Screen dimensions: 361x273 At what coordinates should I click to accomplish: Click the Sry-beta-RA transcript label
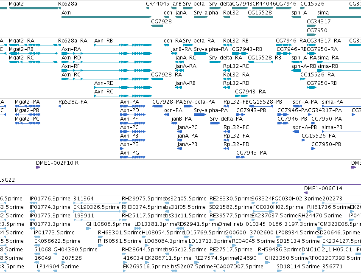[199, 41]
